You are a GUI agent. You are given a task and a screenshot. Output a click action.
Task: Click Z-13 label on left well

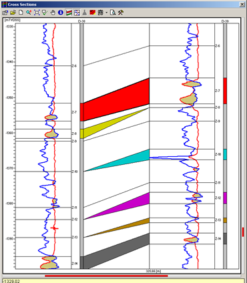tap(75, 238)
